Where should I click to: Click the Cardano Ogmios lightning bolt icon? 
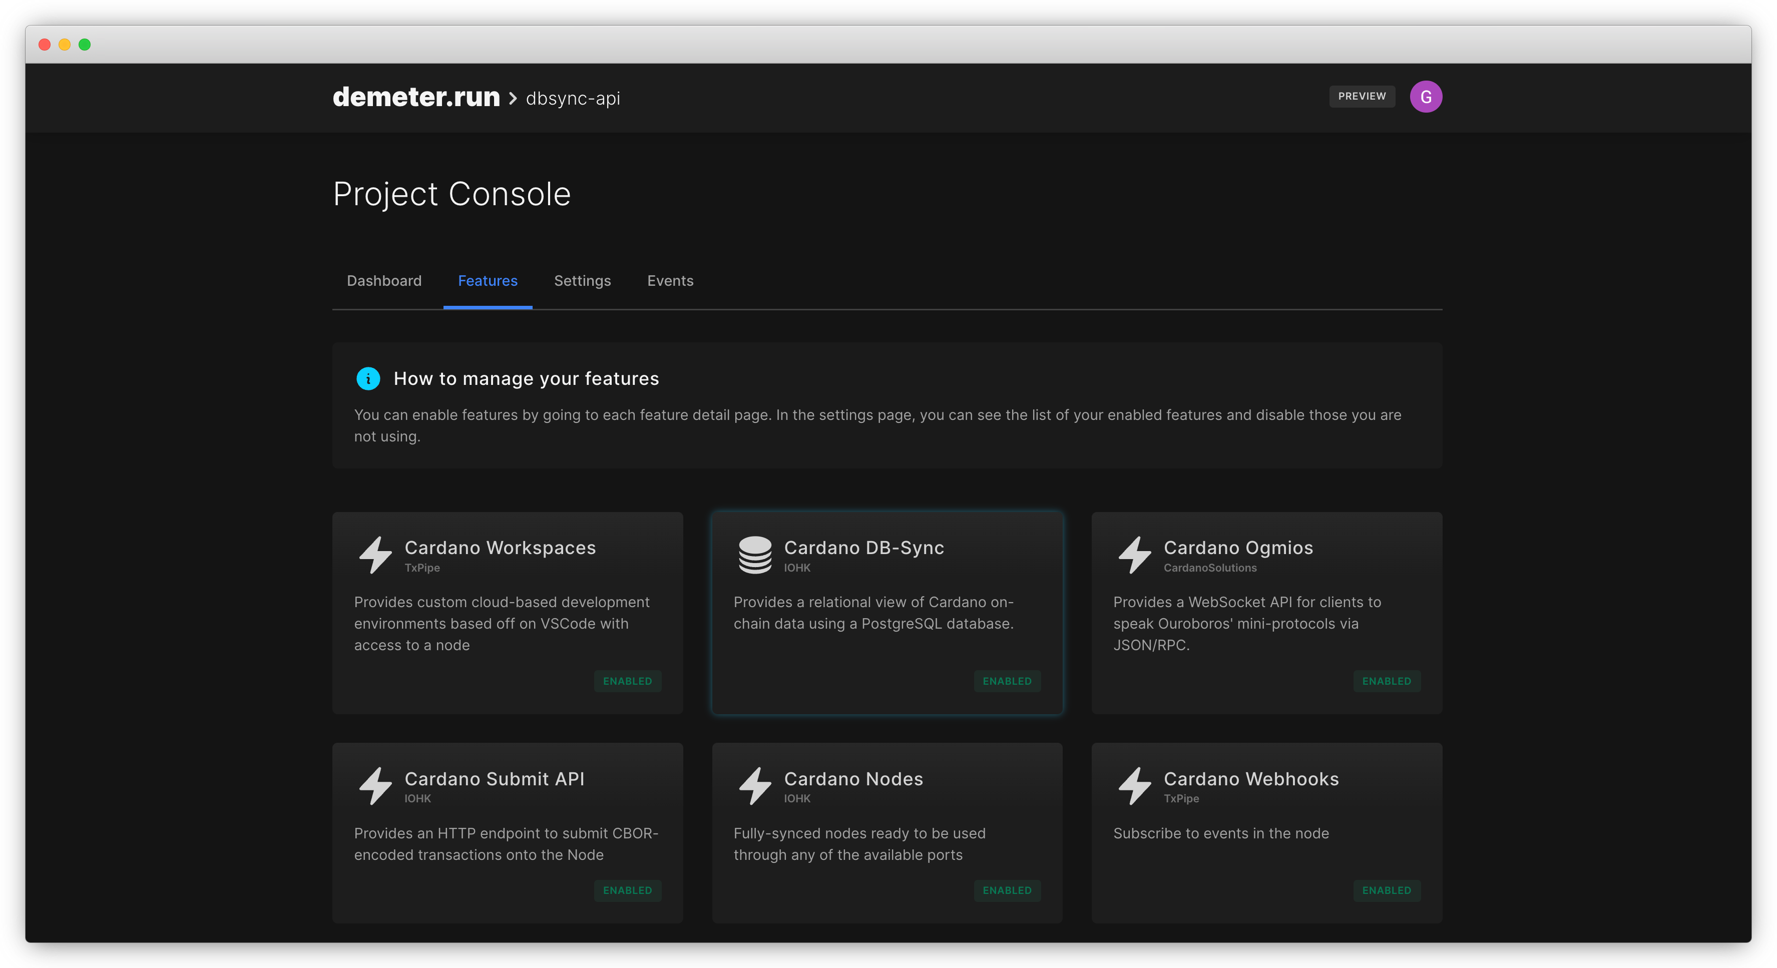point(1135,555)
